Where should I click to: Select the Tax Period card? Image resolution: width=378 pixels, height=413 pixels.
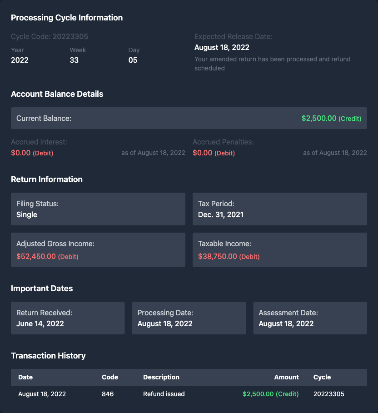pyautogui.click(x=279, y=209)
